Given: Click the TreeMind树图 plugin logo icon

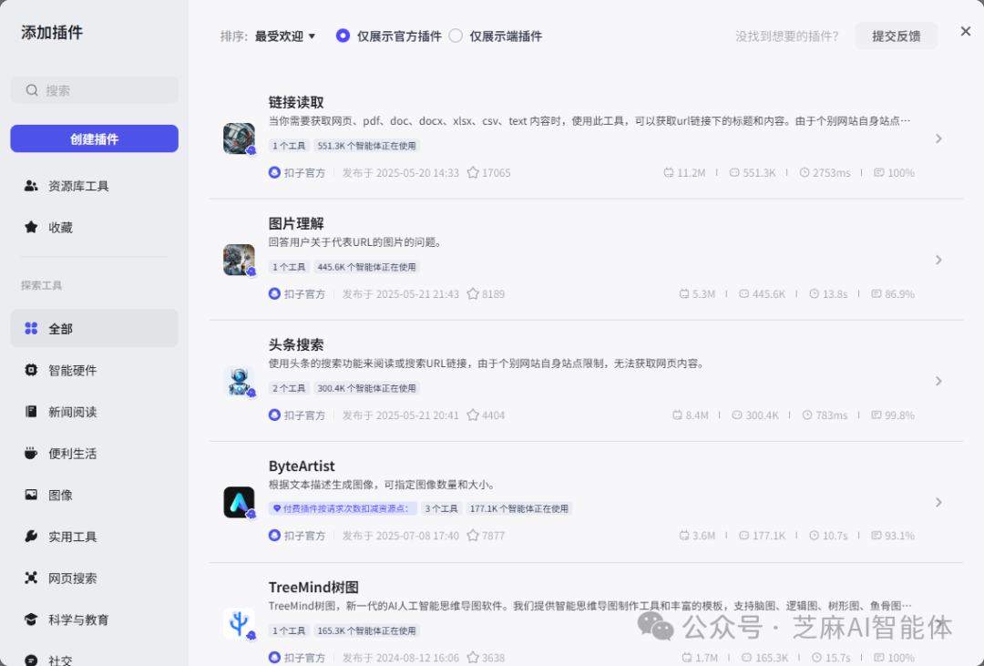Looking at the screenshot, I should pos(239,623).
